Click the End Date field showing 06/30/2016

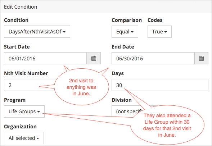click(153, 58)
